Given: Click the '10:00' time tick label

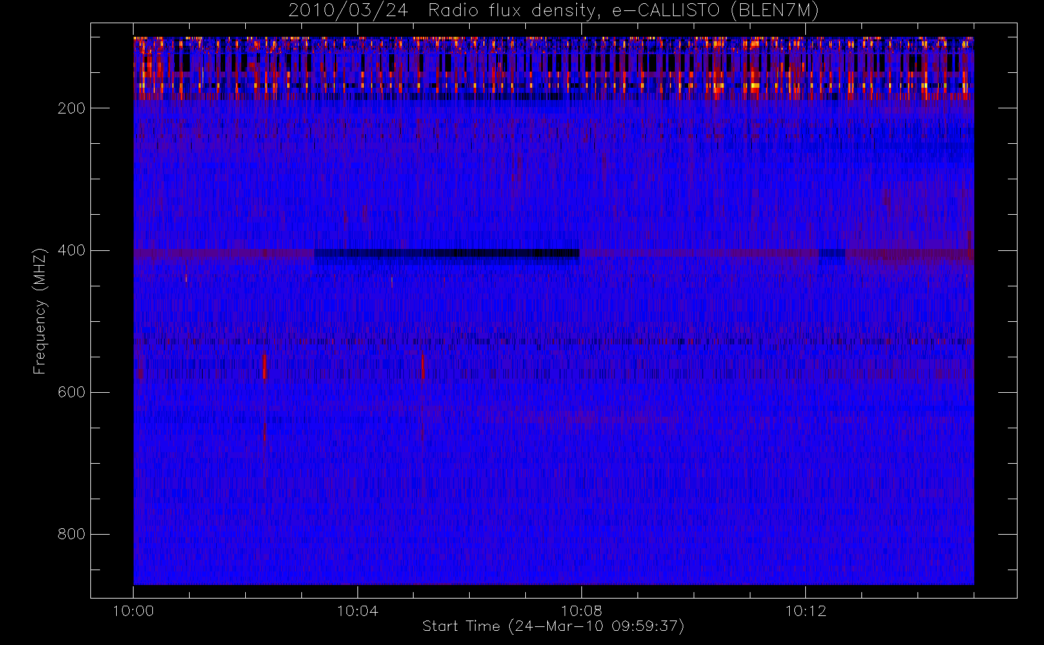Looking at the screenshot, I should pos(134,611).
